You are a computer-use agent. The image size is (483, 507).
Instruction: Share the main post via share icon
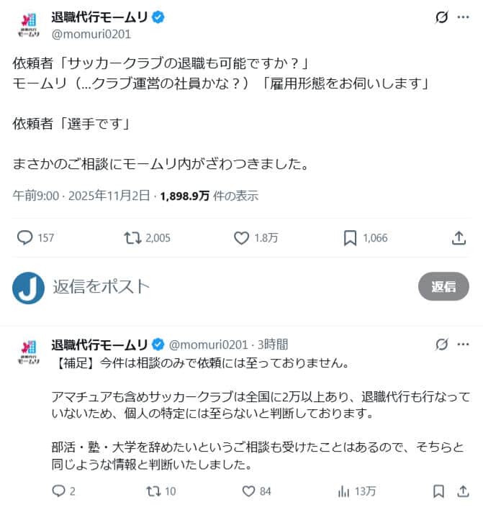459,238
